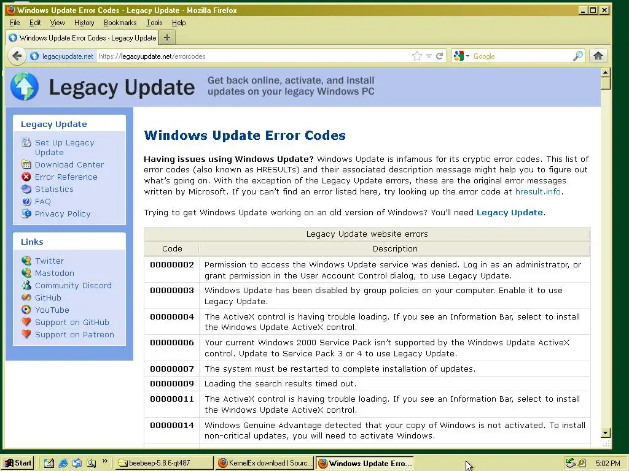This screenshot has width=629, height=471.
Task: Open the Error Reference link
Action: [x=66, y=177]
